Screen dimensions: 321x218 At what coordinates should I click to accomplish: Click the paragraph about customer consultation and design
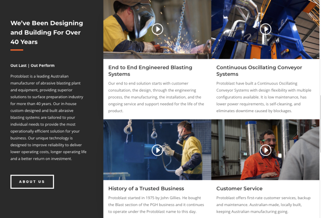(x=156, y=97)
